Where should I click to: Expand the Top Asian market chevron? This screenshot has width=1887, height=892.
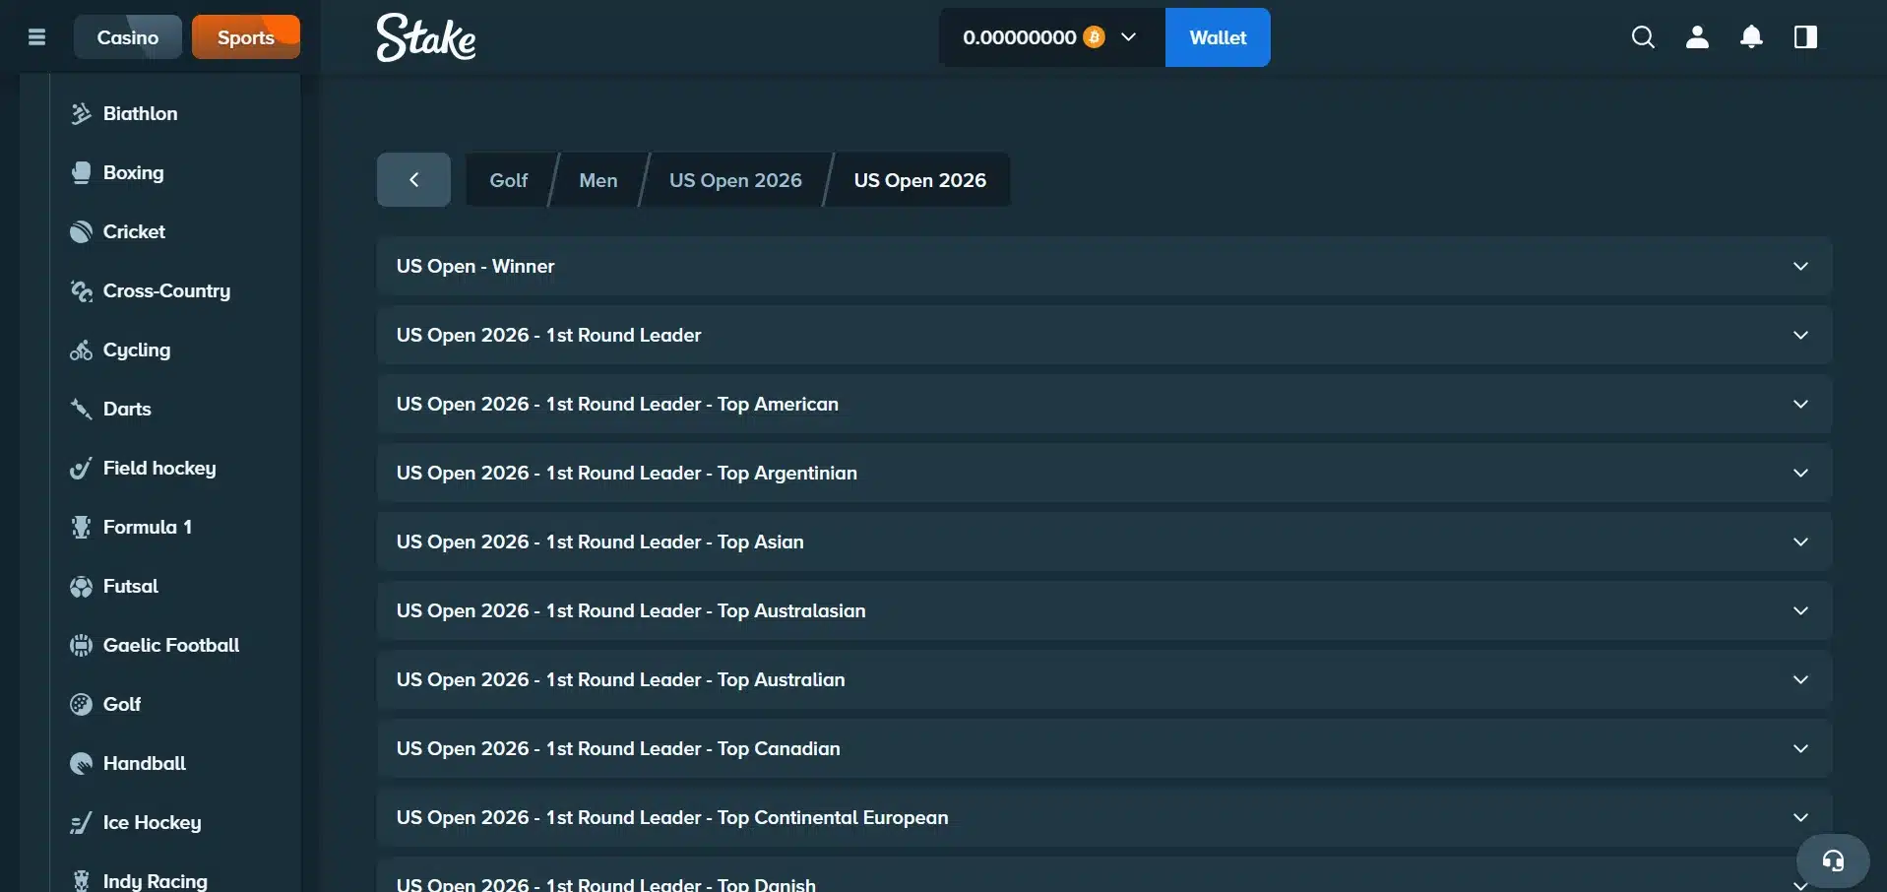pyautogui.click(x=1800, y=542)
